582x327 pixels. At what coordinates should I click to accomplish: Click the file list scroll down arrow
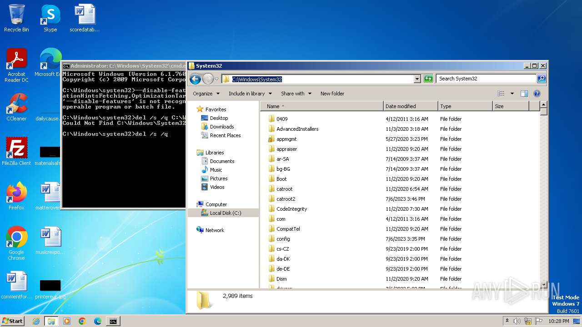[543, 285]
